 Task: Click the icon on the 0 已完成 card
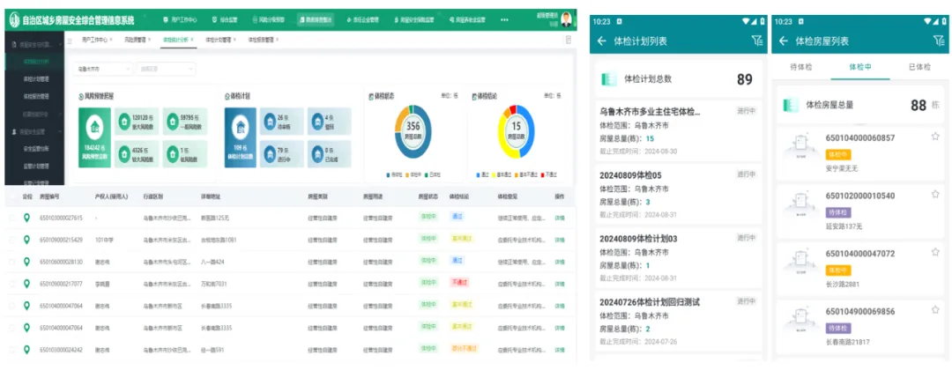point(317,153)
